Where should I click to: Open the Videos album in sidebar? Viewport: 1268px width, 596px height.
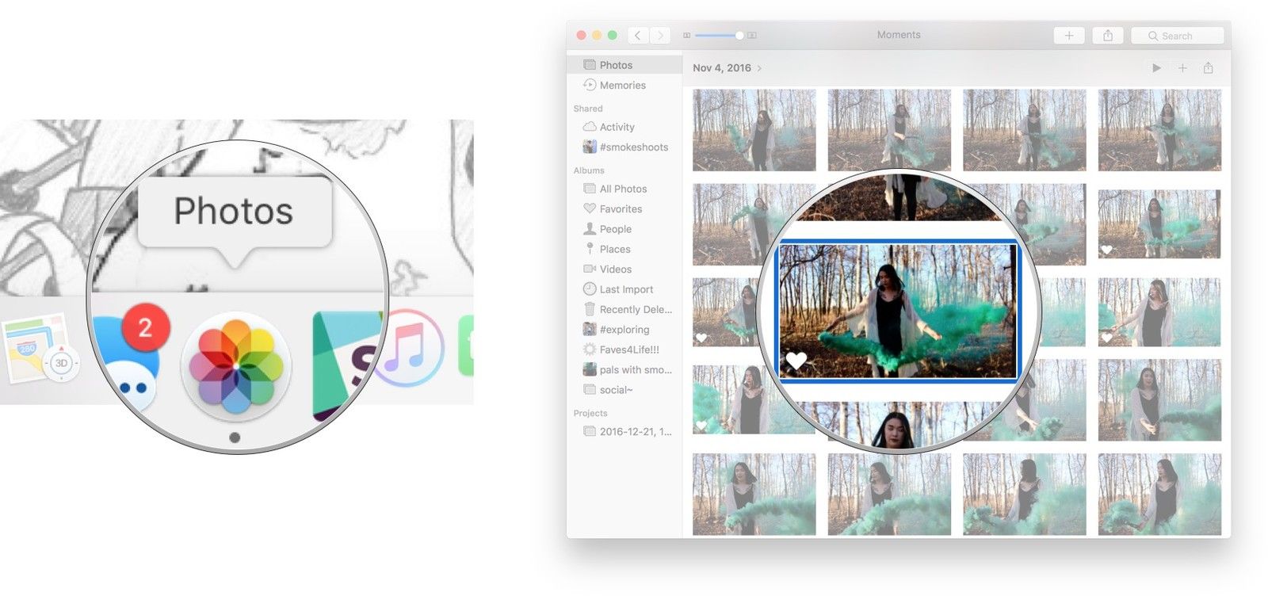[615, 269]
